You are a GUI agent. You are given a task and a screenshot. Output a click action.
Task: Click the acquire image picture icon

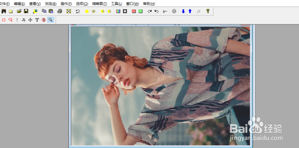[x=35, y=11]
